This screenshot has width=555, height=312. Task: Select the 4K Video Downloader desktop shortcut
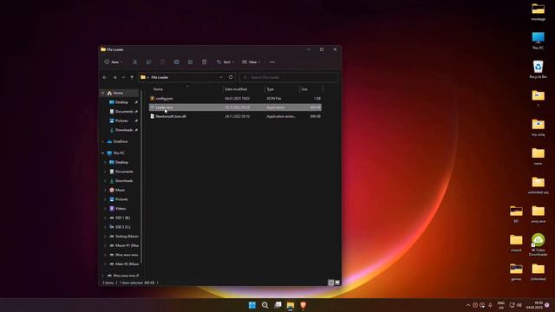point(538,244)
